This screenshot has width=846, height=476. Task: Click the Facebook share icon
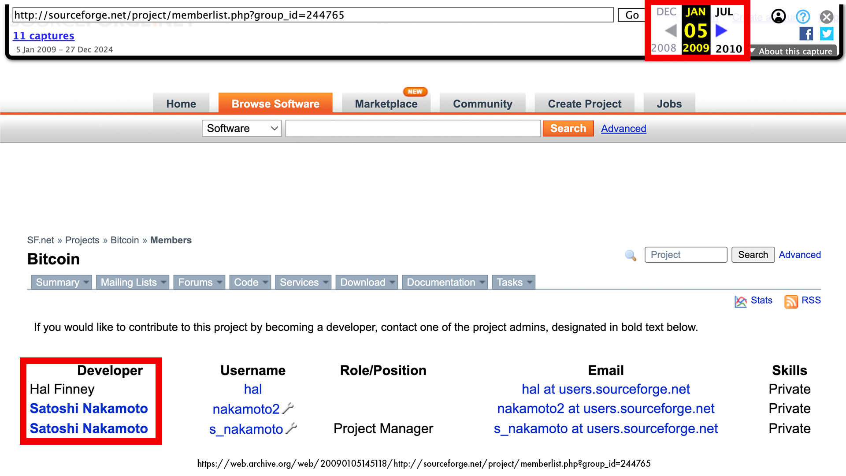pyautogui.click(x=806, y=34)
